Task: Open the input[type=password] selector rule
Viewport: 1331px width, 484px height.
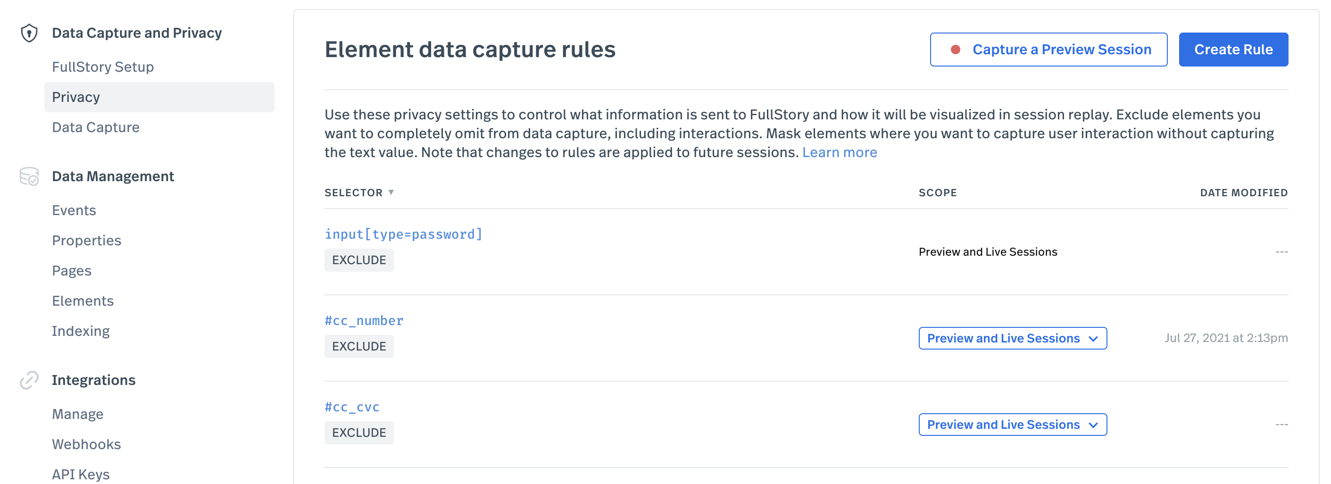Action: tap(403, 234)
